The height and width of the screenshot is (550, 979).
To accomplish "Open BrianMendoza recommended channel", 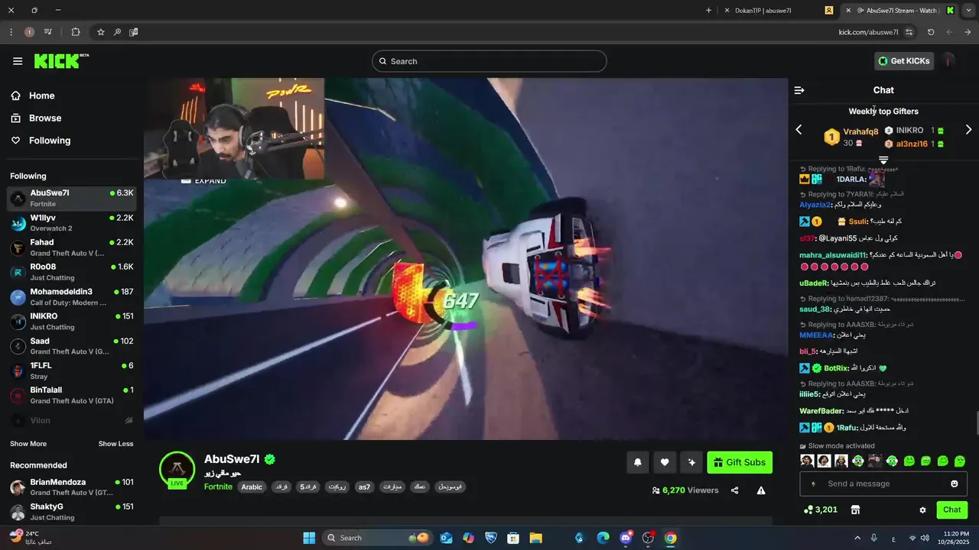I will (x=72, y=487).
